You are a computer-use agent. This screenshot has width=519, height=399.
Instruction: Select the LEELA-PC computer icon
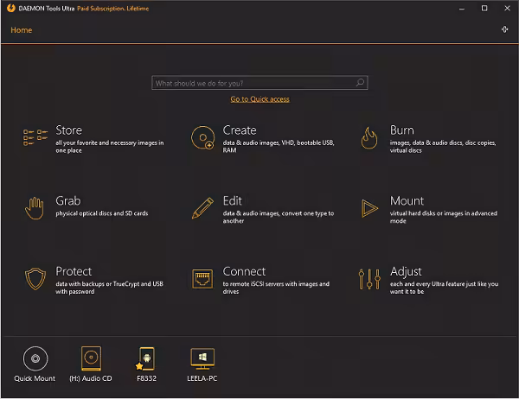(x=202, y=358)
